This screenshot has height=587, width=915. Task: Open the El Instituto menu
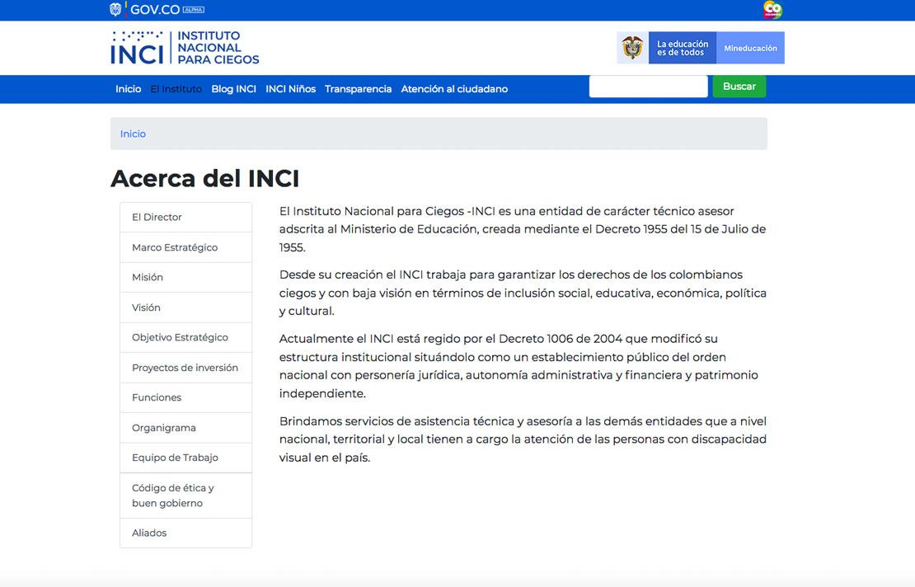176,88
